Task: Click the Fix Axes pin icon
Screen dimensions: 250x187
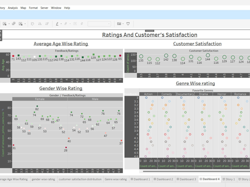Action: pos(82,23)
